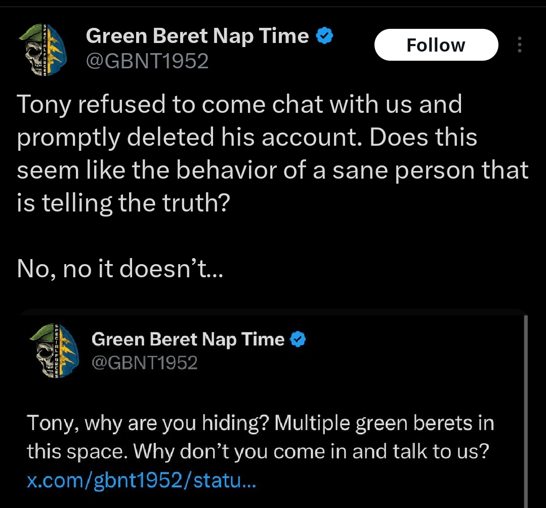
Task: Open quoted post text 'Tony, why are you hiding?'
Action: (148, 424)
